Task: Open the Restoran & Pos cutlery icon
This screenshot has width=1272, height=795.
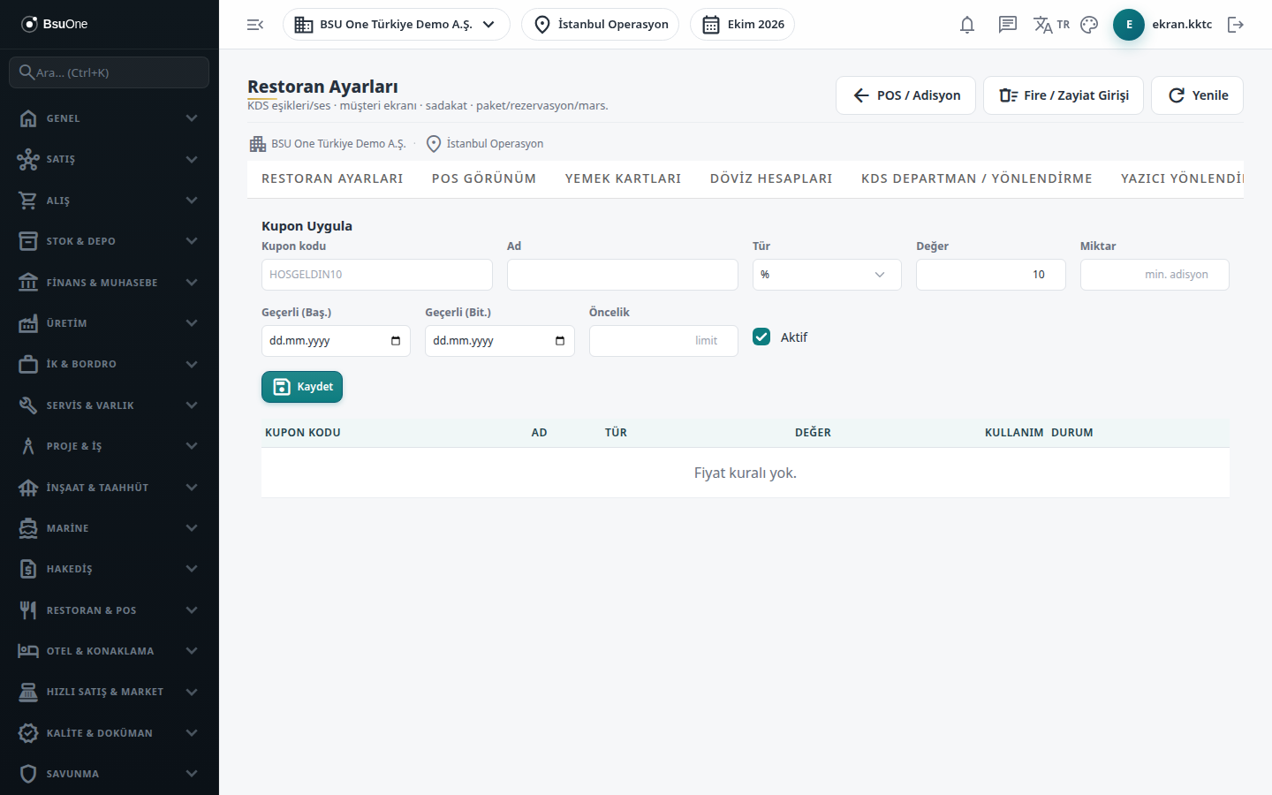Action: point(28,610)
